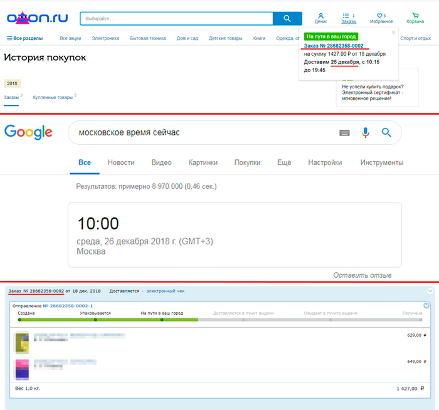Close the order status popup
Image resolution: width=439 pixels, height=410 pixels.
point(393,32)
